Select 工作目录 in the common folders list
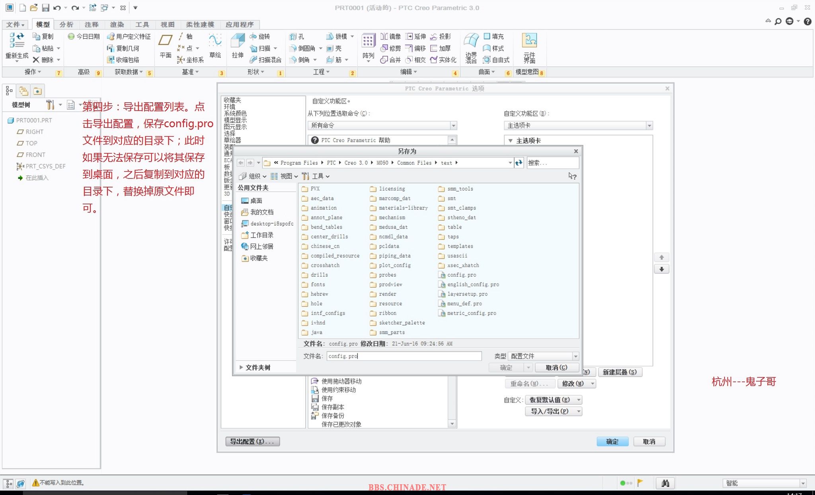Screen dimensions: 815x495 tap(257, 235)
